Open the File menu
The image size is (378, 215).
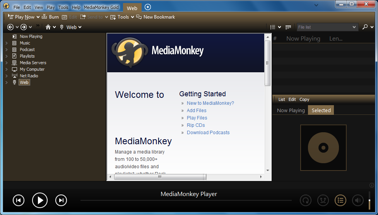tap(17, 7)
